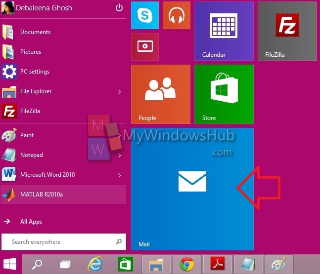Open Documents from the Start list

point(63,32)
